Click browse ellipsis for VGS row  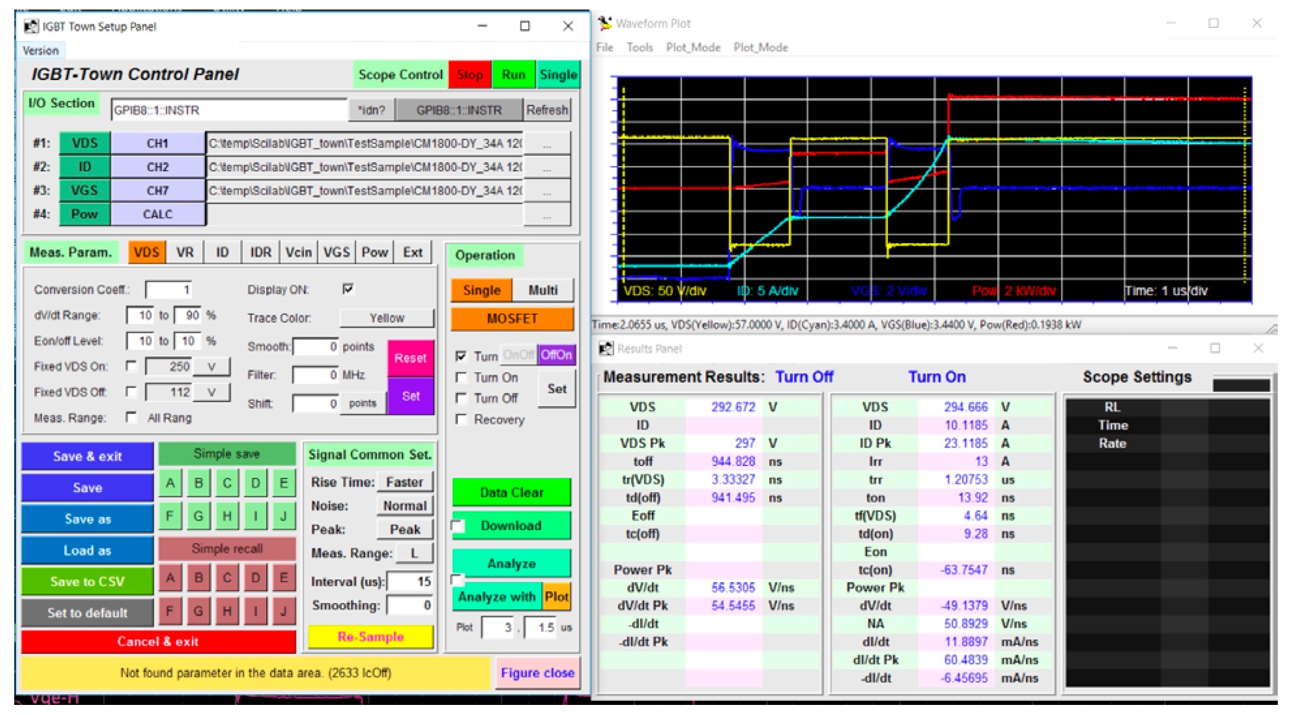[x=546, y=191]
